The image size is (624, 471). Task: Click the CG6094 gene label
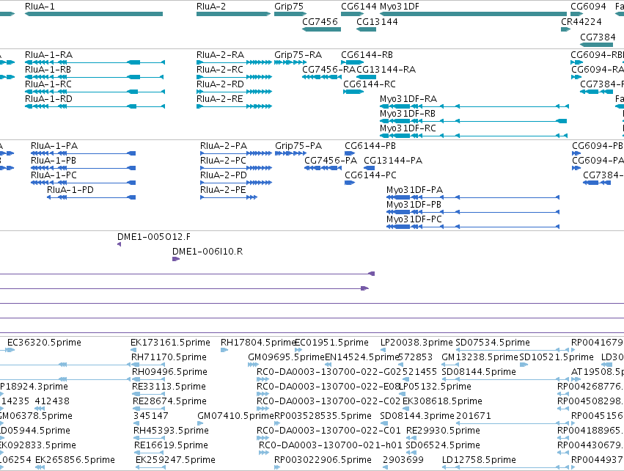tap(588, 7)
